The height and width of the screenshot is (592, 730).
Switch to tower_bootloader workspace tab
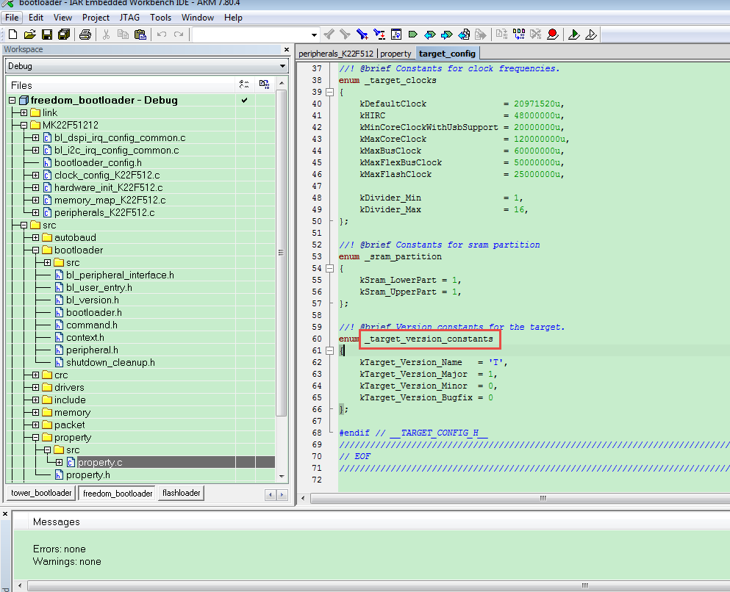pyautogui.click(x=40, y=494)
